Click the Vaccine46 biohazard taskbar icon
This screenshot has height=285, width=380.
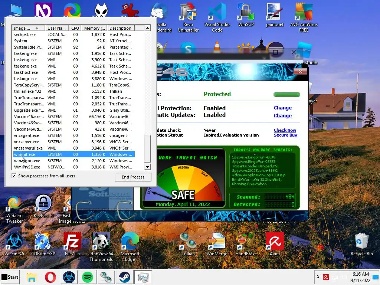coord(69,277)
